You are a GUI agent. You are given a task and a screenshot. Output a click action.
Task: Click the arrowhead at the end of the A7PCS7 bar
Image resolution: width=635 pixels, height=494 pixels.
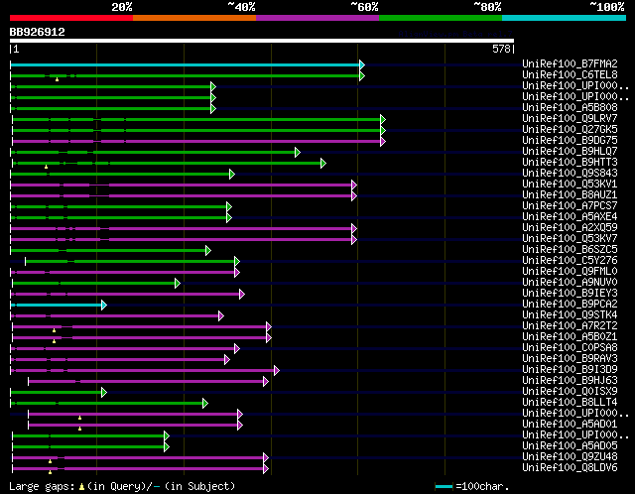[x=229, y=207]
